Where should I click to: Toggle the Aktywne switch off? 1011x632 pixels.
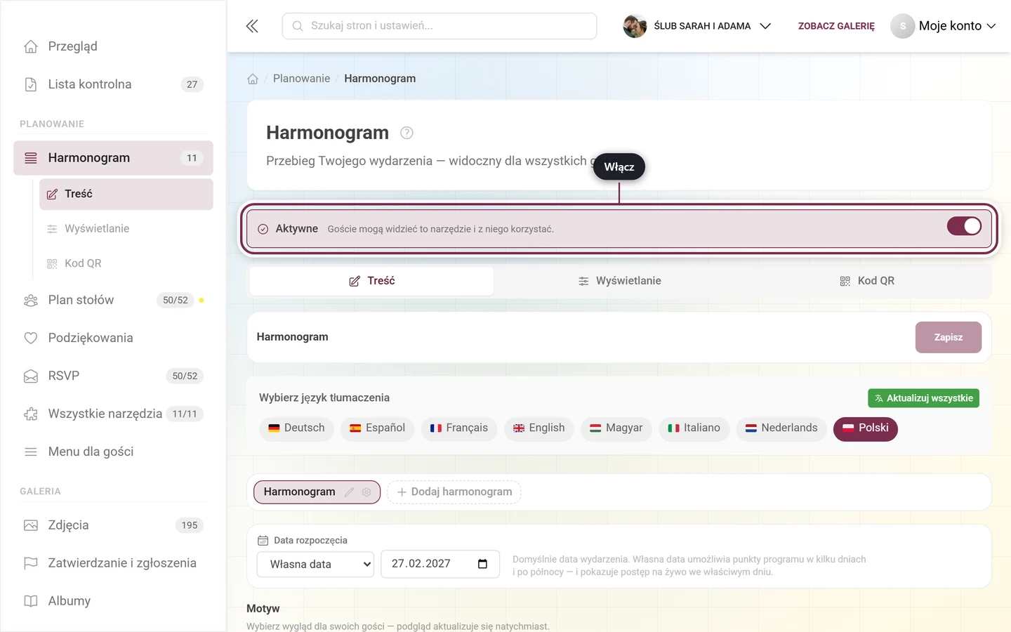tap(964, 226)
